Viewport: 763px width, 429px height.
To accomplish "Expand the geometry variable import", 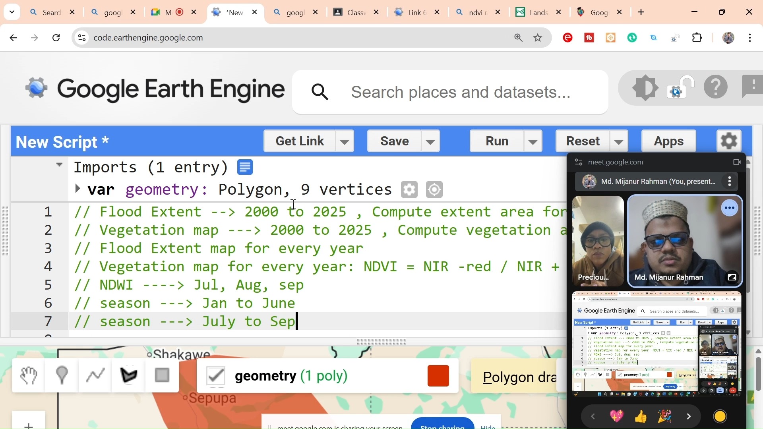I will pos(78,189).
